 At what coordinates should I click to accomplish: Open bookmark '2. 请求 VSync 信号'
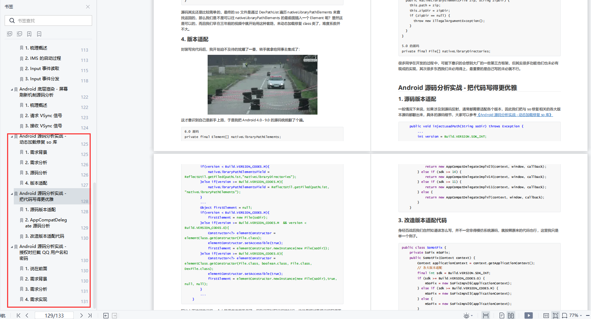[x=43, y=116]
